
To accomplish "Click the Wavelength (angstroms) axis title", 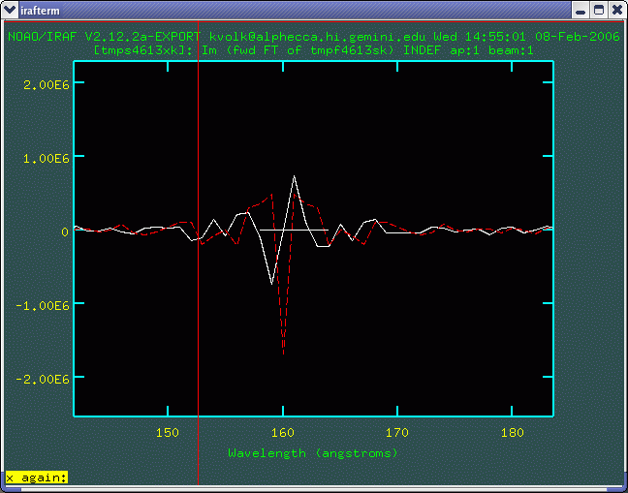I will (313, 453).
